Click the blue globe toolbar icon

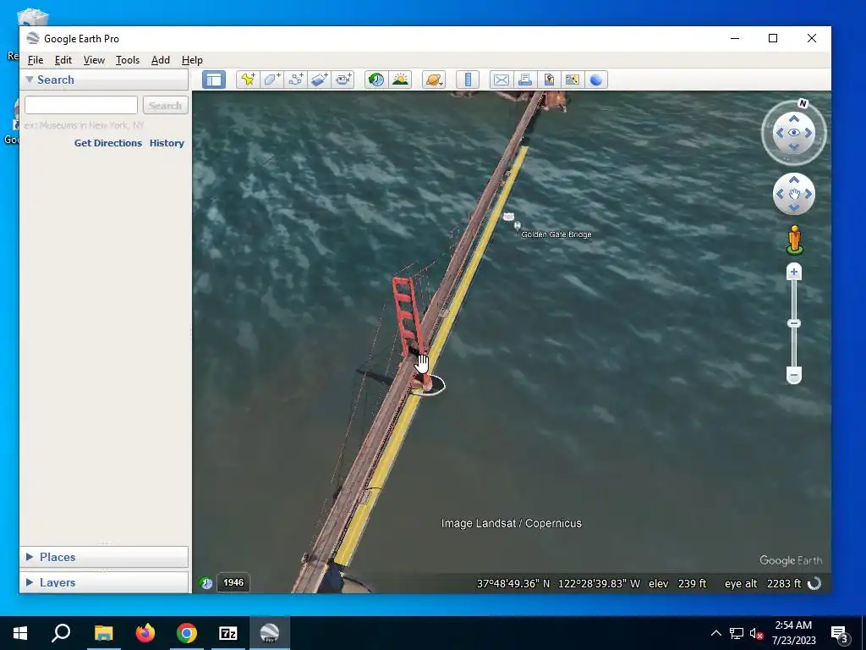click(x=596, y=80)
